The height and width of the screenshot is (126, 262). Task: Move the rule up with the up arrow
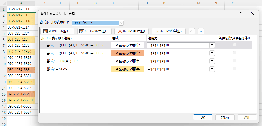coord(192,31)
